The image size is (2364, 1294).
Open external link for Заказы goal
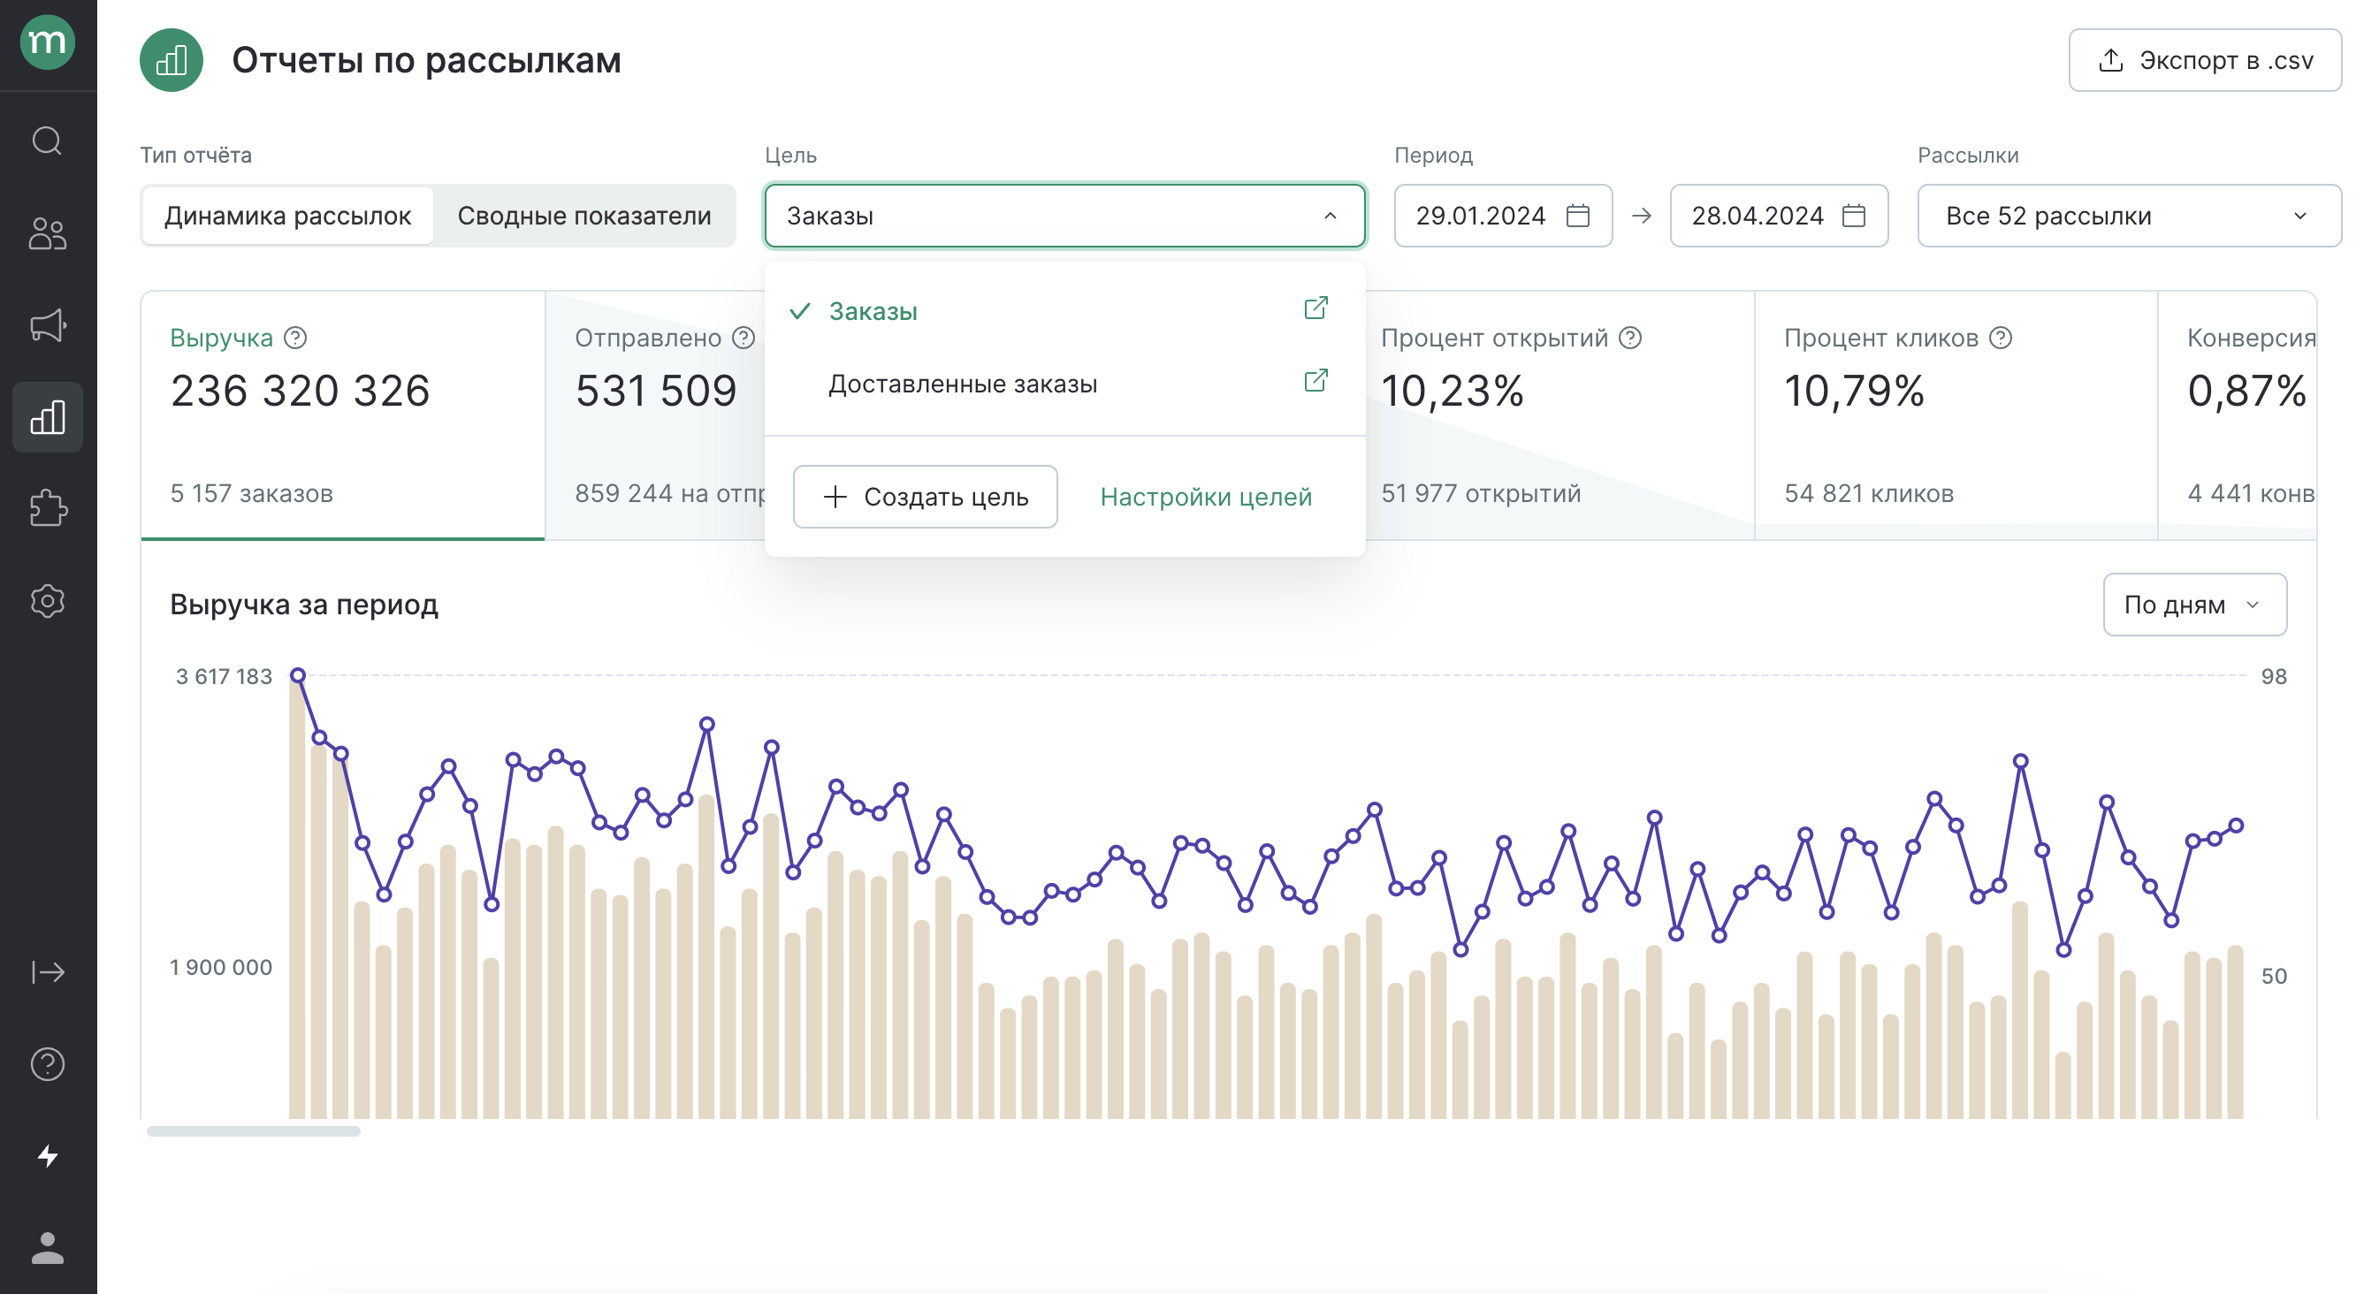(x=1316, y=308)
